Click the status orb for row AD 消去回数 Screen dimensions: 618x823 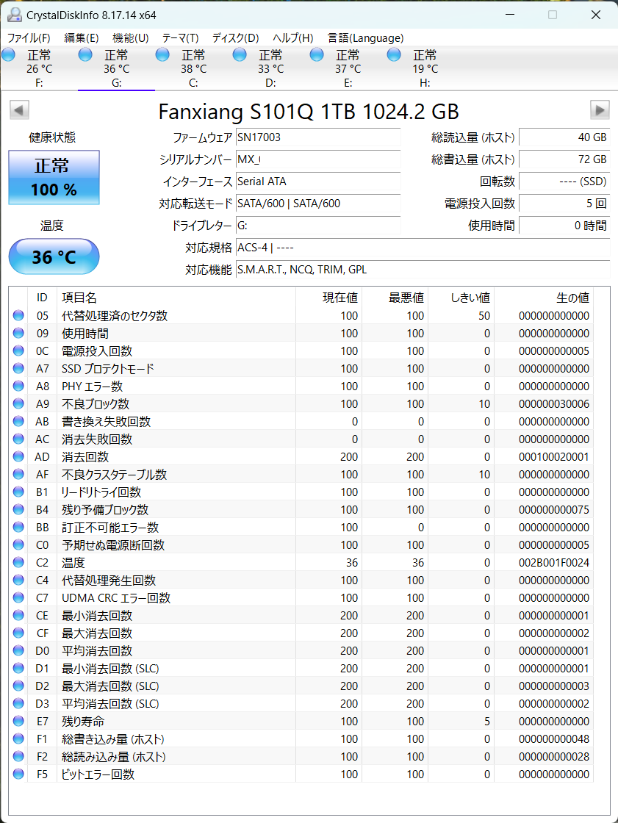point(18,456)
